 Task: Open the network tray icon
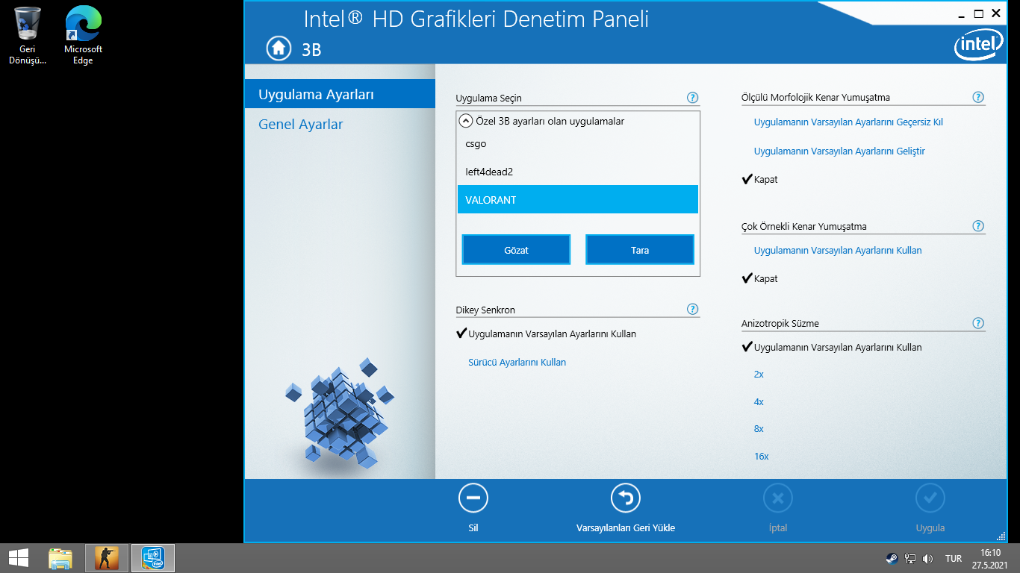[x=909, y=558]
